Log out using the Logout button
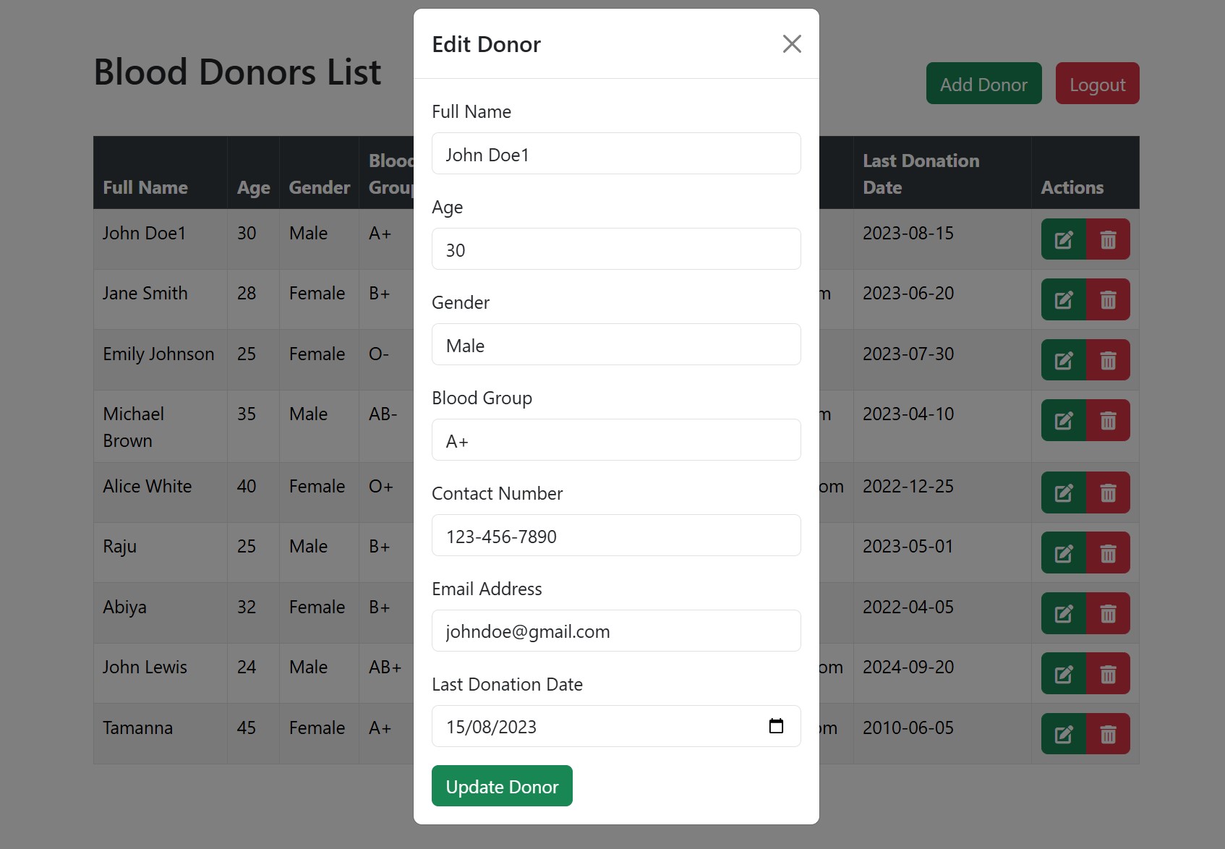The height and width of the screenshot is (849, 1225). (1097, 84)
